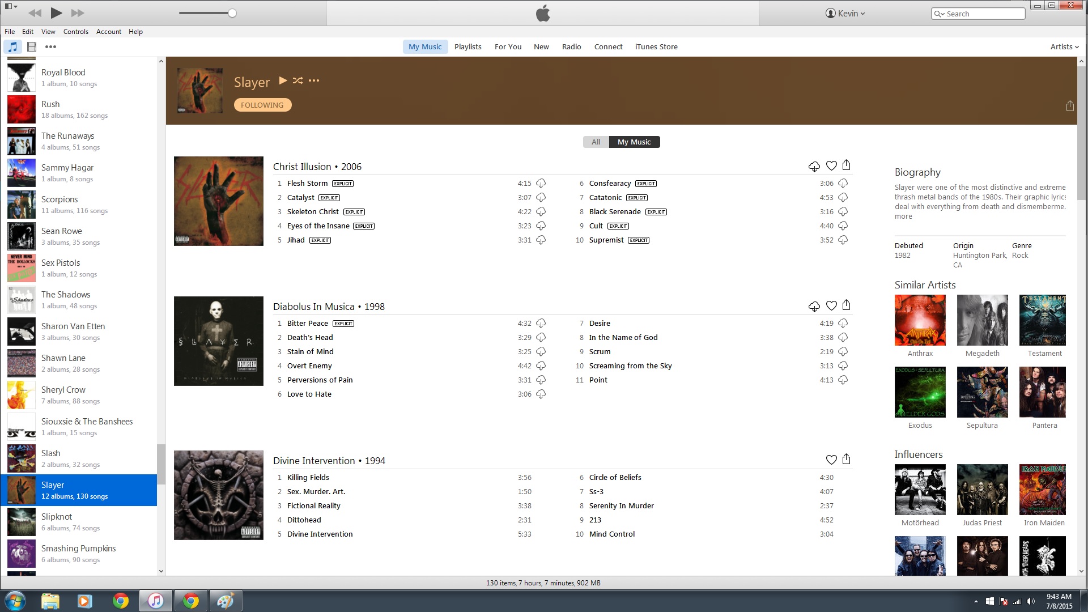Open Slayer's more options ellipsis

click(314, 80)
